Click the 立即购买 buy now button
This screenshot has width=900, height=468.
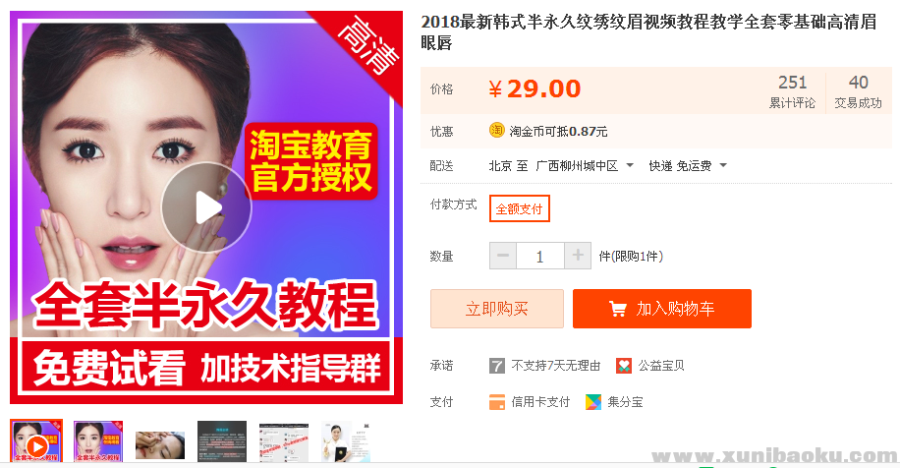[x=497, y=309]
